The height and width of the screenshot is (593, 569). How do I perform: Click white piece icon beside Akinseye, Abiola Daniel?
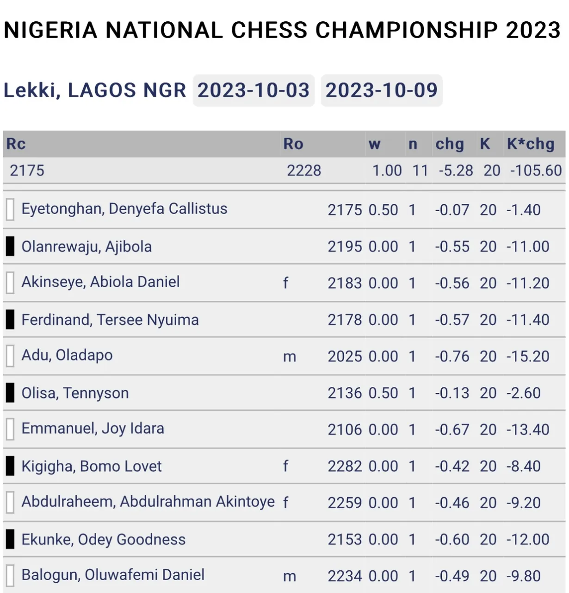tap(10, 283)
